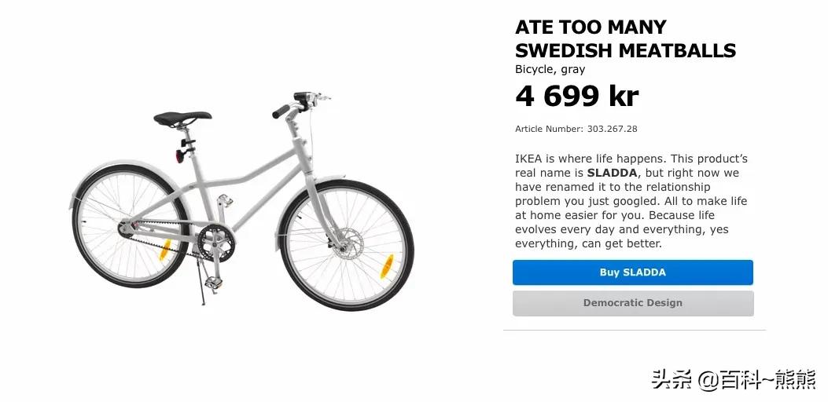Click the yellow reflector on the front wheel

386,266
